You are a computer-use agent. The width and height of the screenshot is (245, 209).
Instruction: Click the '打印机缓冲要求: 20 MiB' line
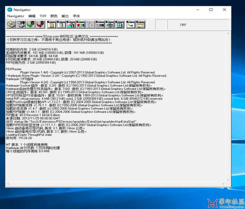(x=51, y=59)
